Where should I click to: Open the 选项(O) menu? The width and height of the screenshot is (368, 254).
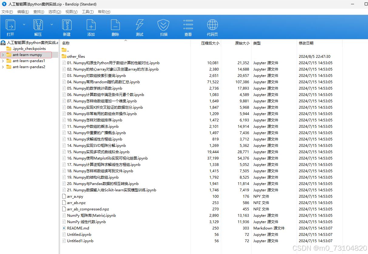tap(55, 12)
